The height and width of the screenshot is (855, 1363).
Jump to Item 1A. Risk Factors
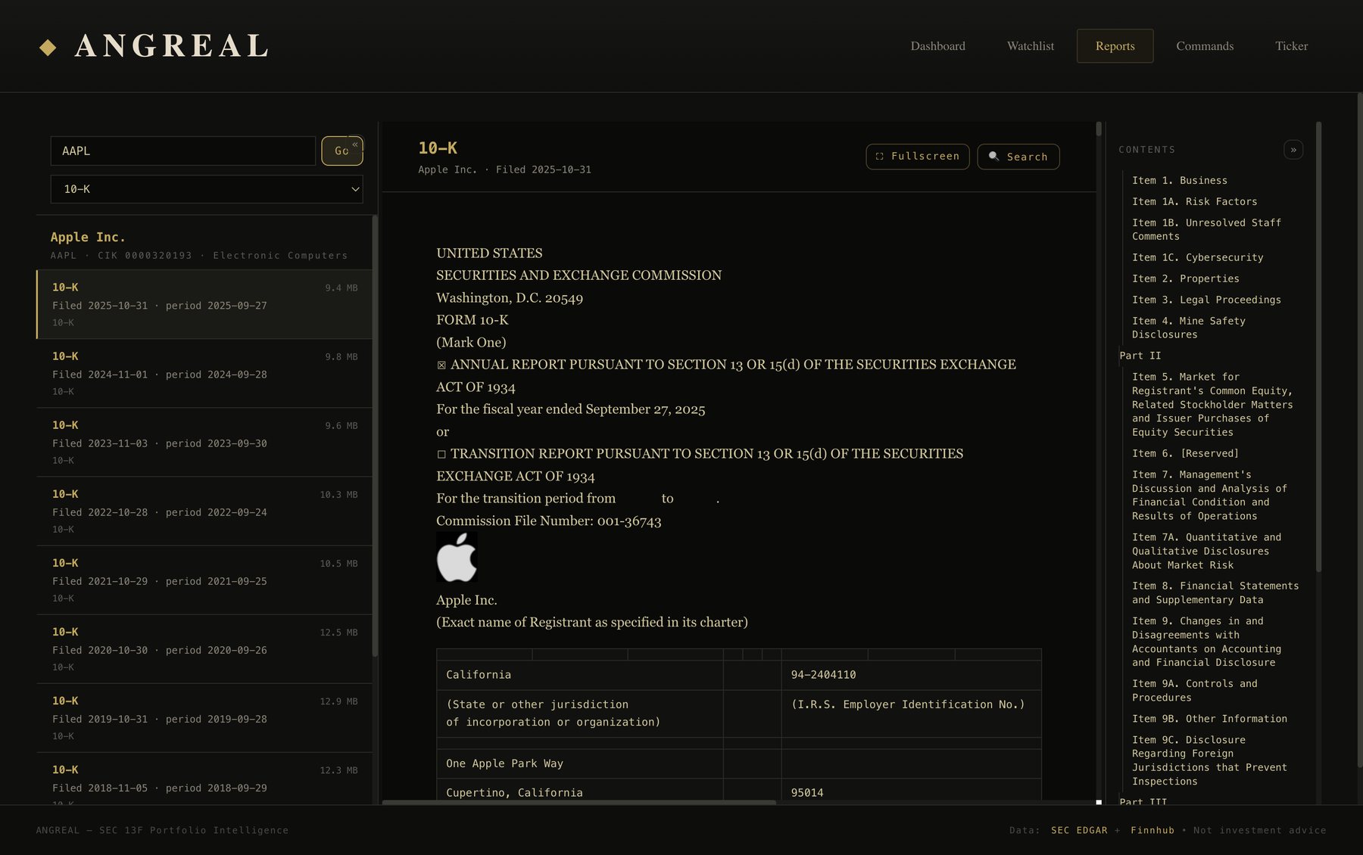pos(1194,201)
